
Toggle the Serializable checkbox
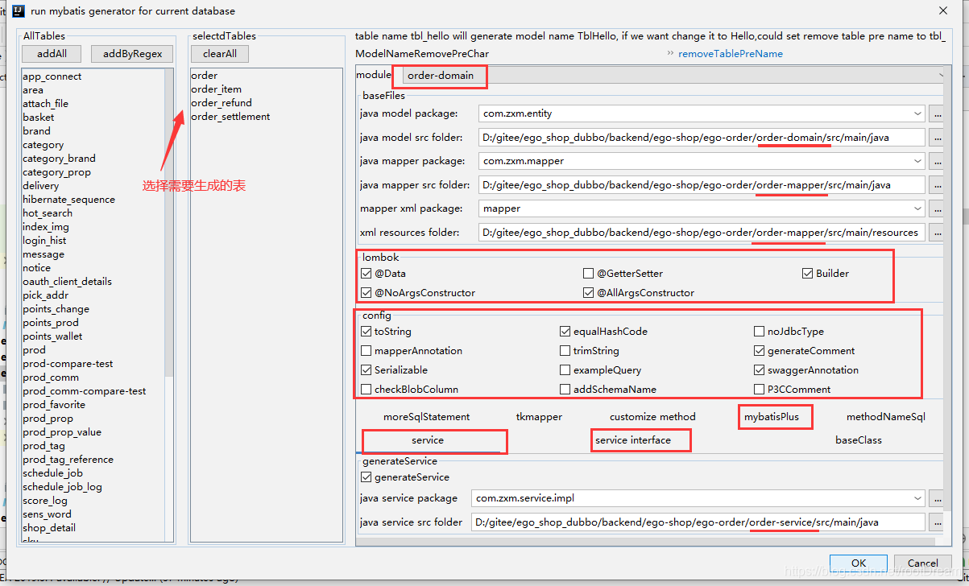[x=366, y=370]
